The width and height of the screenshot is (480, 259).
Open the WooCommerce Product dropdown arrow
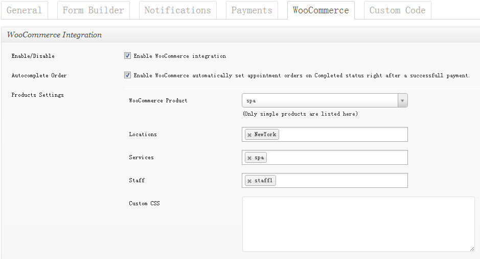coord(402,101)
